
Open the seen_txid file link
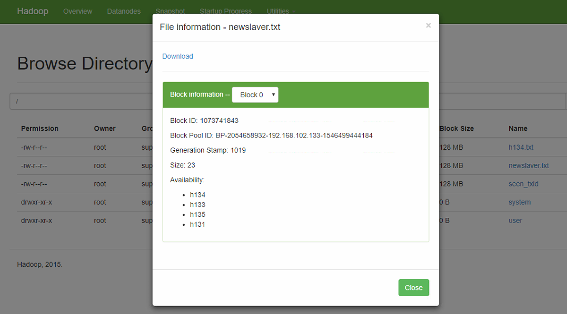coord(523,184)
